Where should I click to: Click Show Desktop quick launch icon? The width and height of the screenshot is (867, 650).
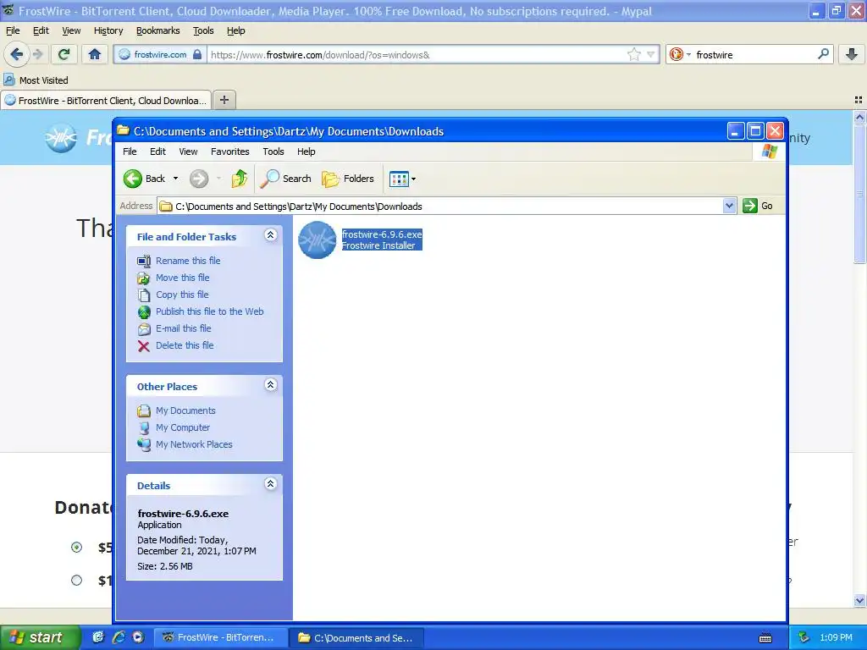(x=98, y=637)
